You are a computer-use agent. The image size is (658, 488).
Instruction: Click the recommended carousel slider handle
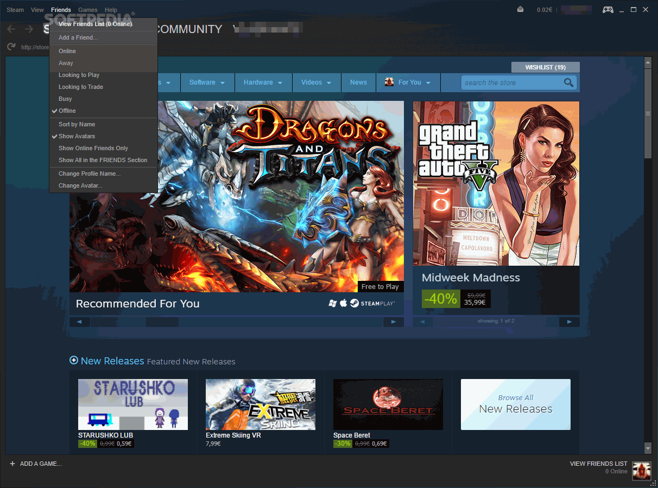[x=162, y=322]
